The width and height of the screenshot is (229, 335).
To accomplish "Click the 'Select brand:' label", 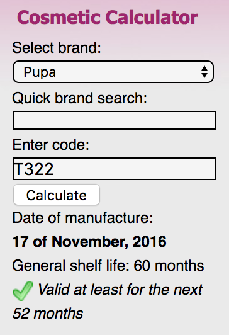I will pyautogui.click(x=57, y=47).
